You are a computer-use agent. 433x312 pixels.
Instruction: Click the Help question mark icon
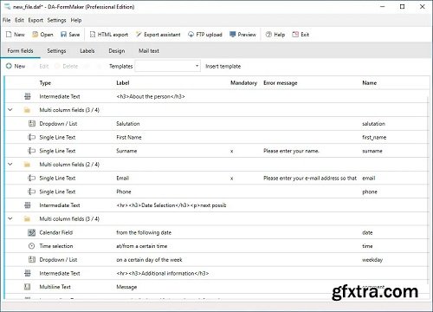point(268,35)
